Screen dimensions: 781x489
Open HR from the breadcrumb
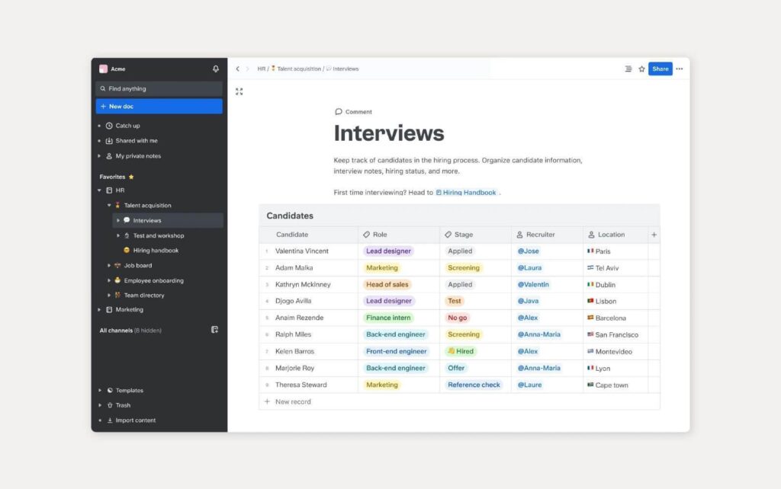(260, 69)
